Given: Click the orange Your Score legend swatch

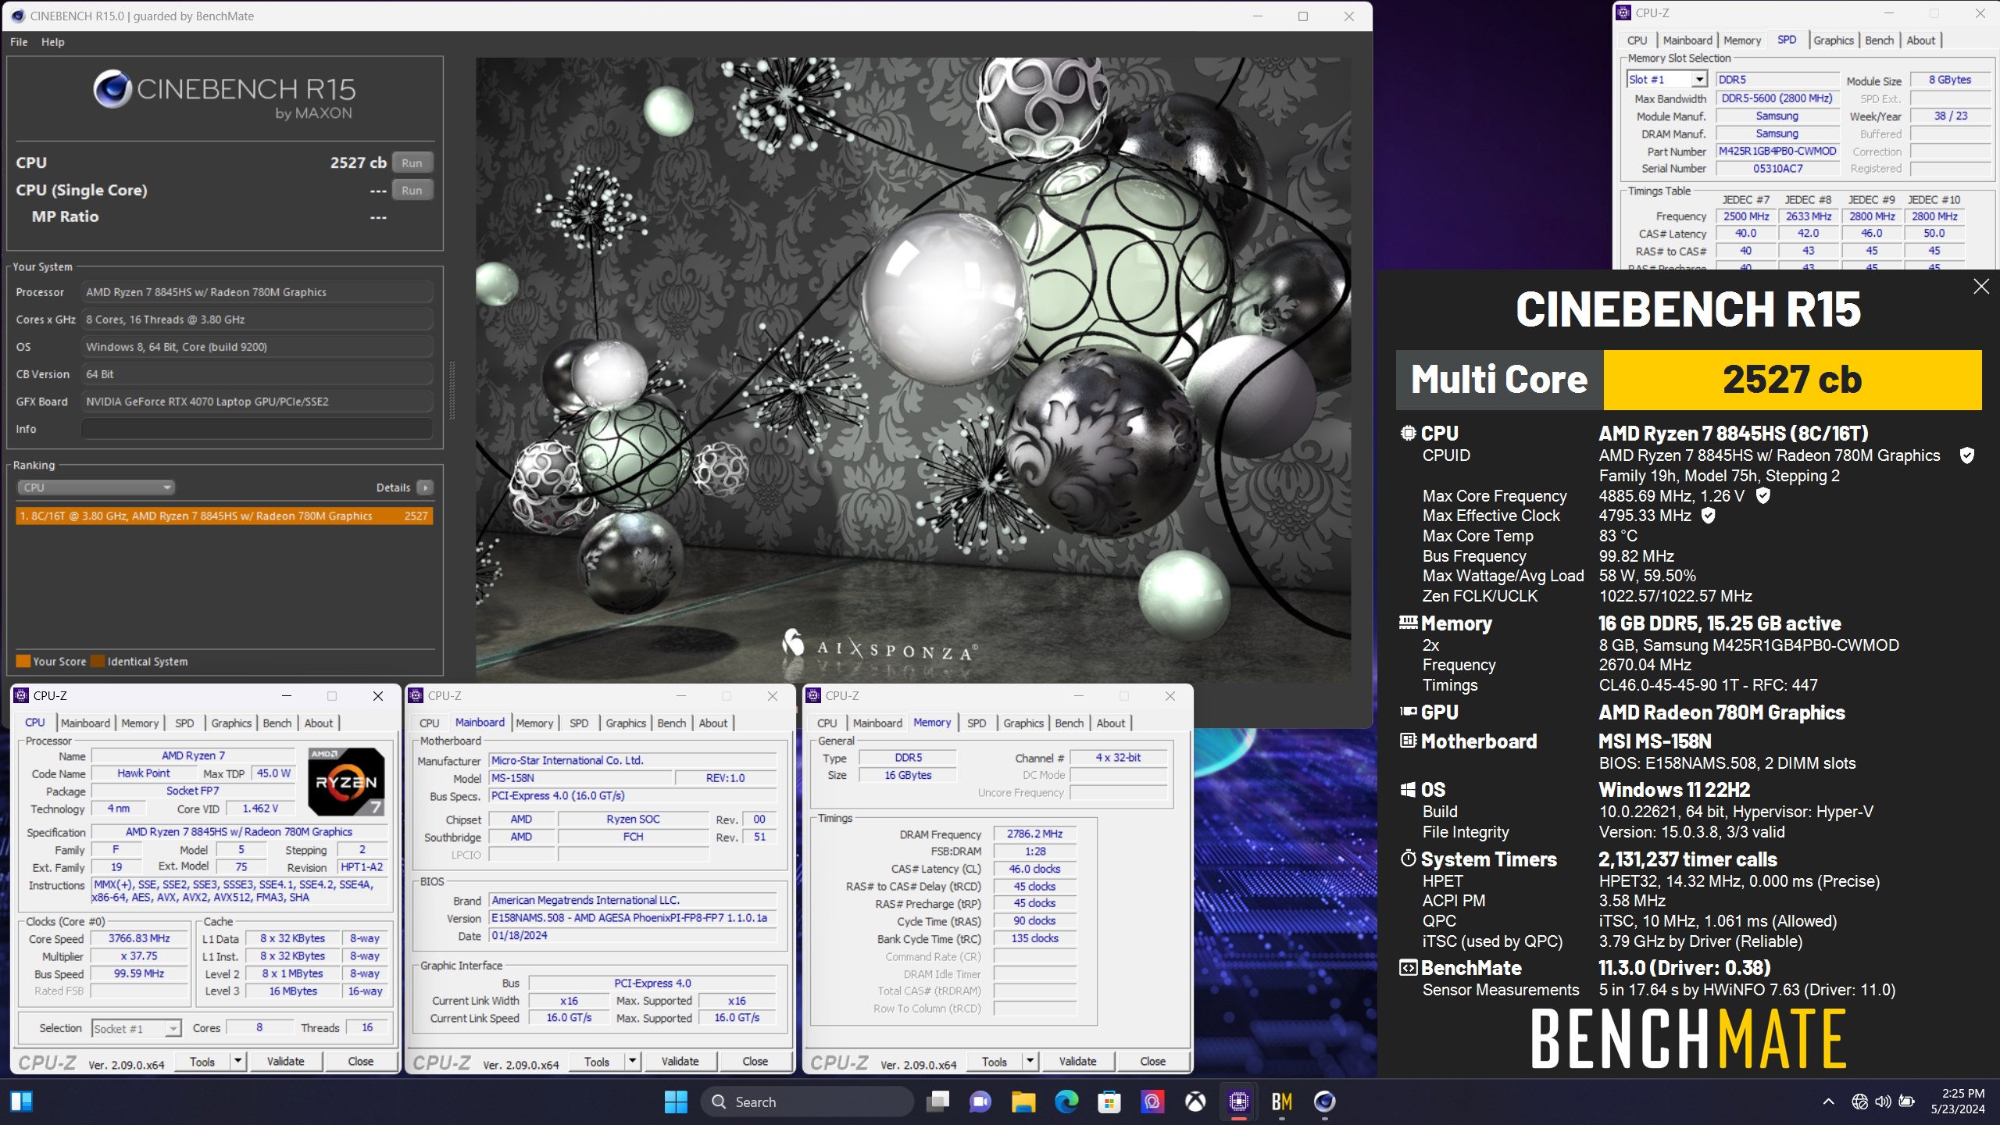Looking at the screenshot, I should click(x=23, y=662).
